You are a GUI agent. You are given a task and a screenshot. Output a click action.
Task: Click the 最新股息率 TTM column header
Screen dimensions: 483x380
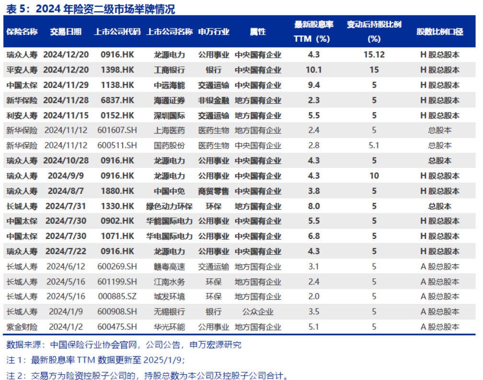tap(313, 32)
